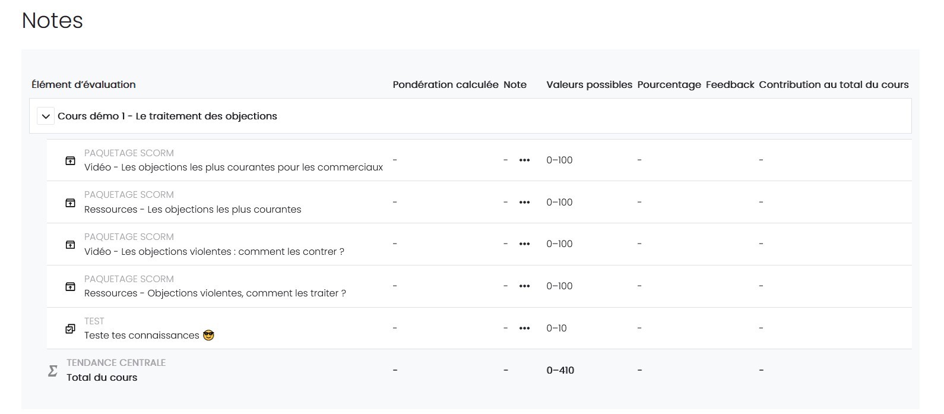Open Vidéo - Les objections violentes link
Viewport: 944px width, 414px height.
point(214,252)
